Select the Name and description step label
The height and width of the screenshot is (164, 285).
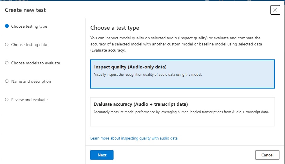pos(31,81)
